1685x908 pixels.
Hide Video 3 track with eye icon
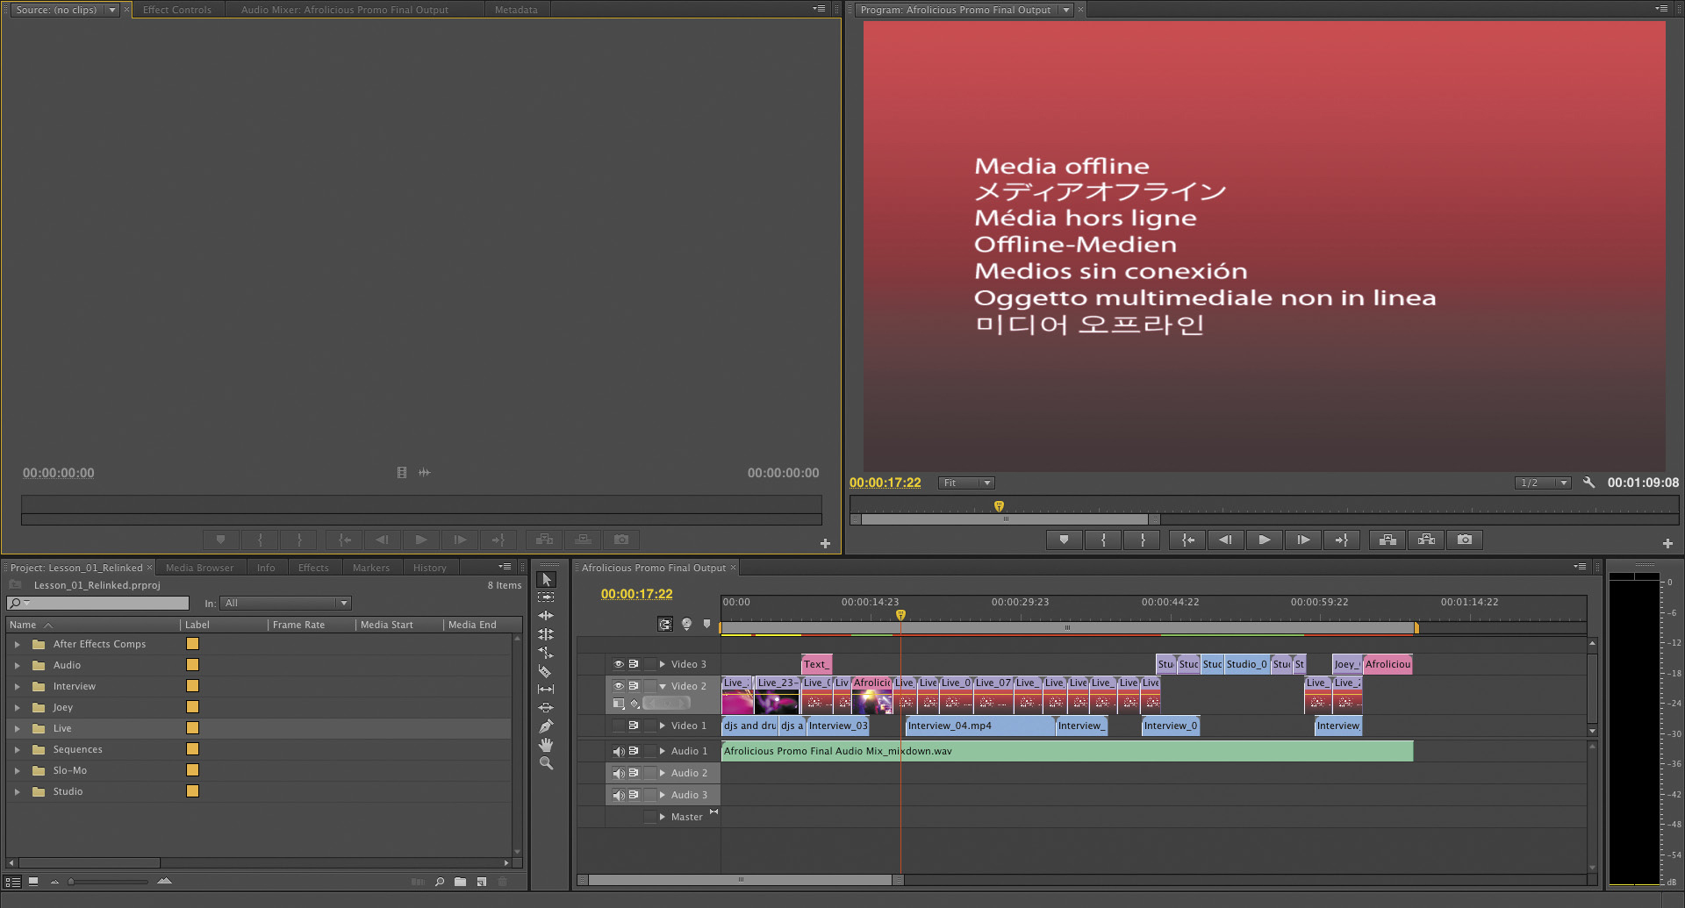click(619, 664)
